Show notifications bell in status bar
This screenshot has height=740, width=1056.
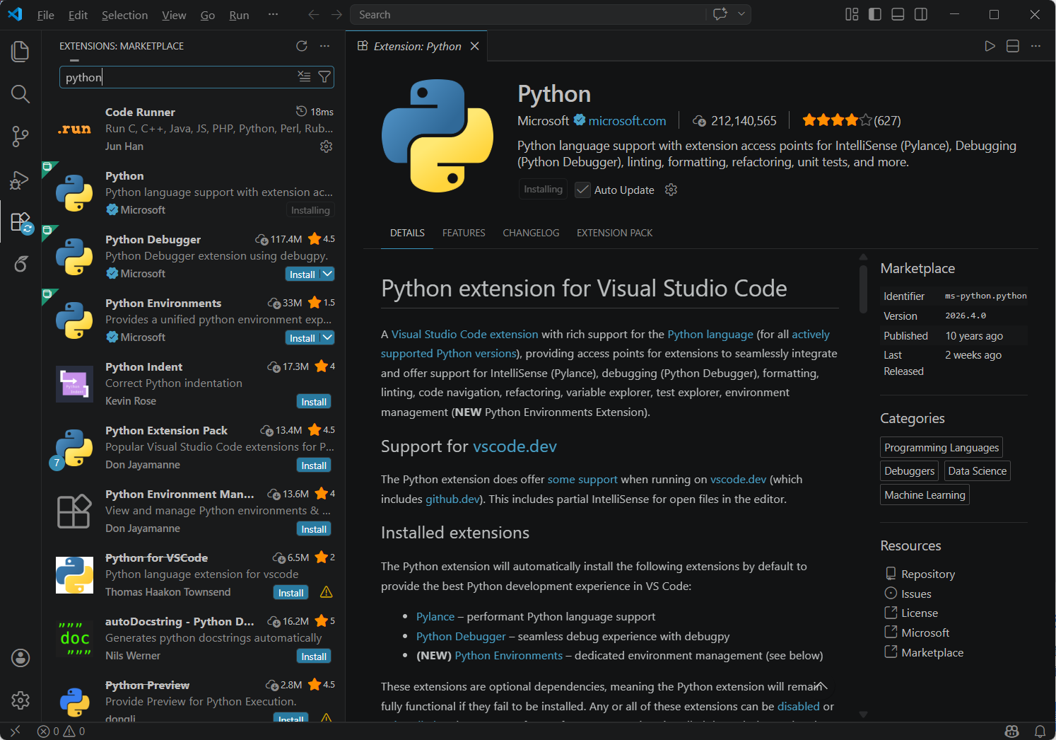[1040, 732]
